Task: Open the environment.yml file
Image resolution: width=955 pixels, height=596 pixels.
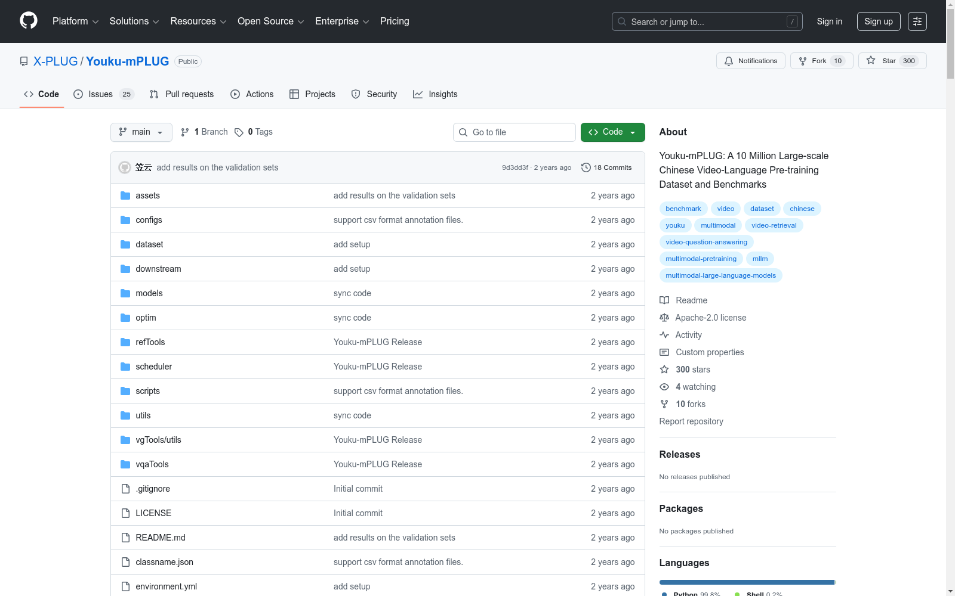Action: [x=166, y=586]
